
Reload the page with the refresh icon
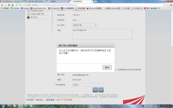[9, 5]
